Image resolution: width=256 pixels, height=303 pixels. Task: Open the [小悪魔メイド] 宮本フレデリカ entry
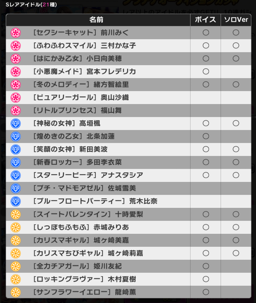(85, 71)
